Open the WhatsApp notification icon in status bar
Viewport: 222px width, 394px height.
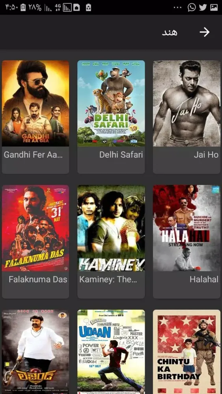click(192, 7)
